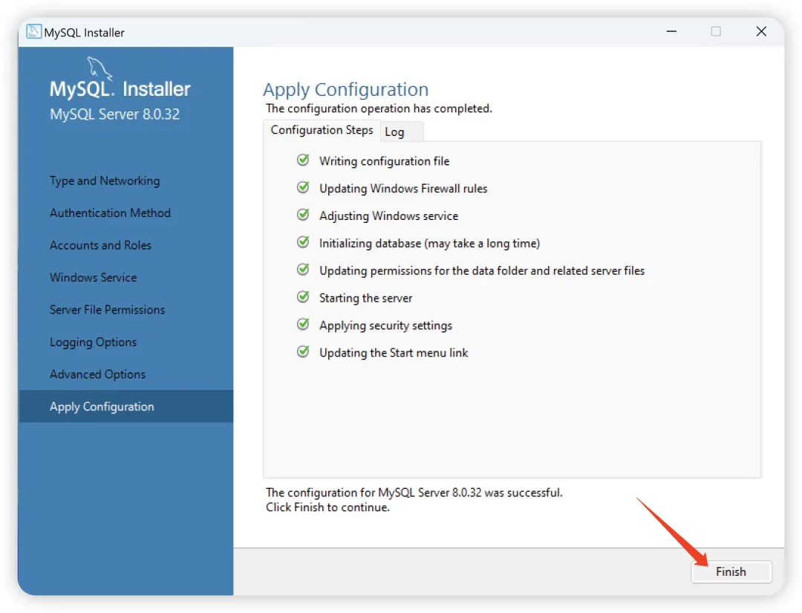Open Authentication Method step

[x=110, y=213]
